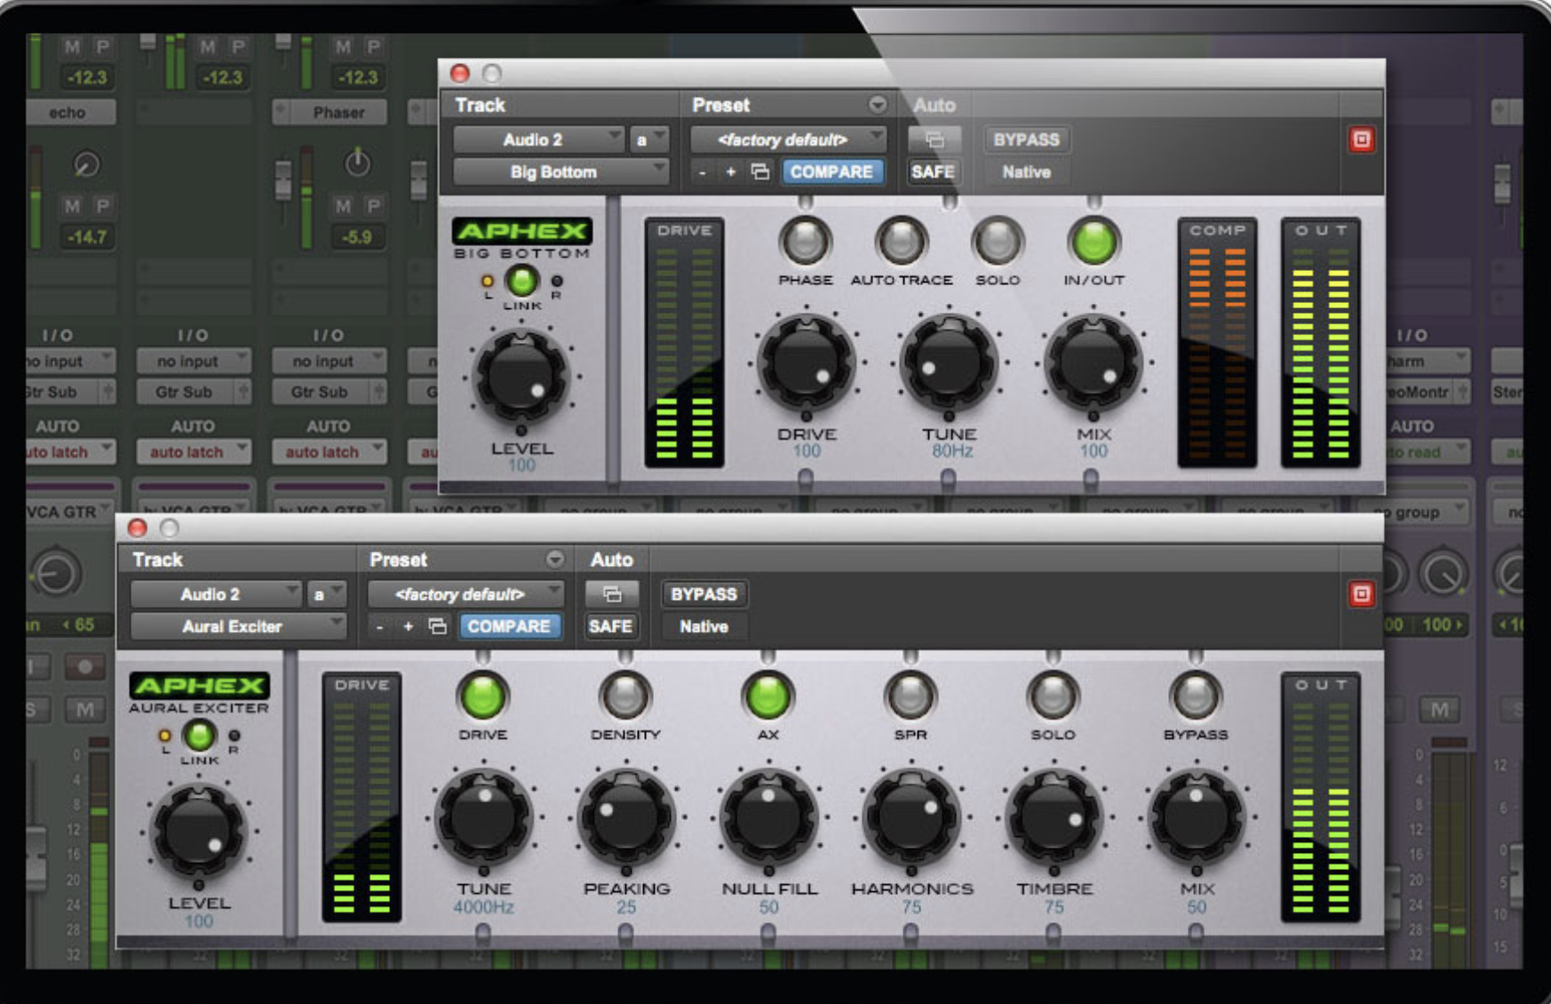Click COMPARE in Big Bottom window
The image size is (1551, 1004).
(x=832, y=171)
